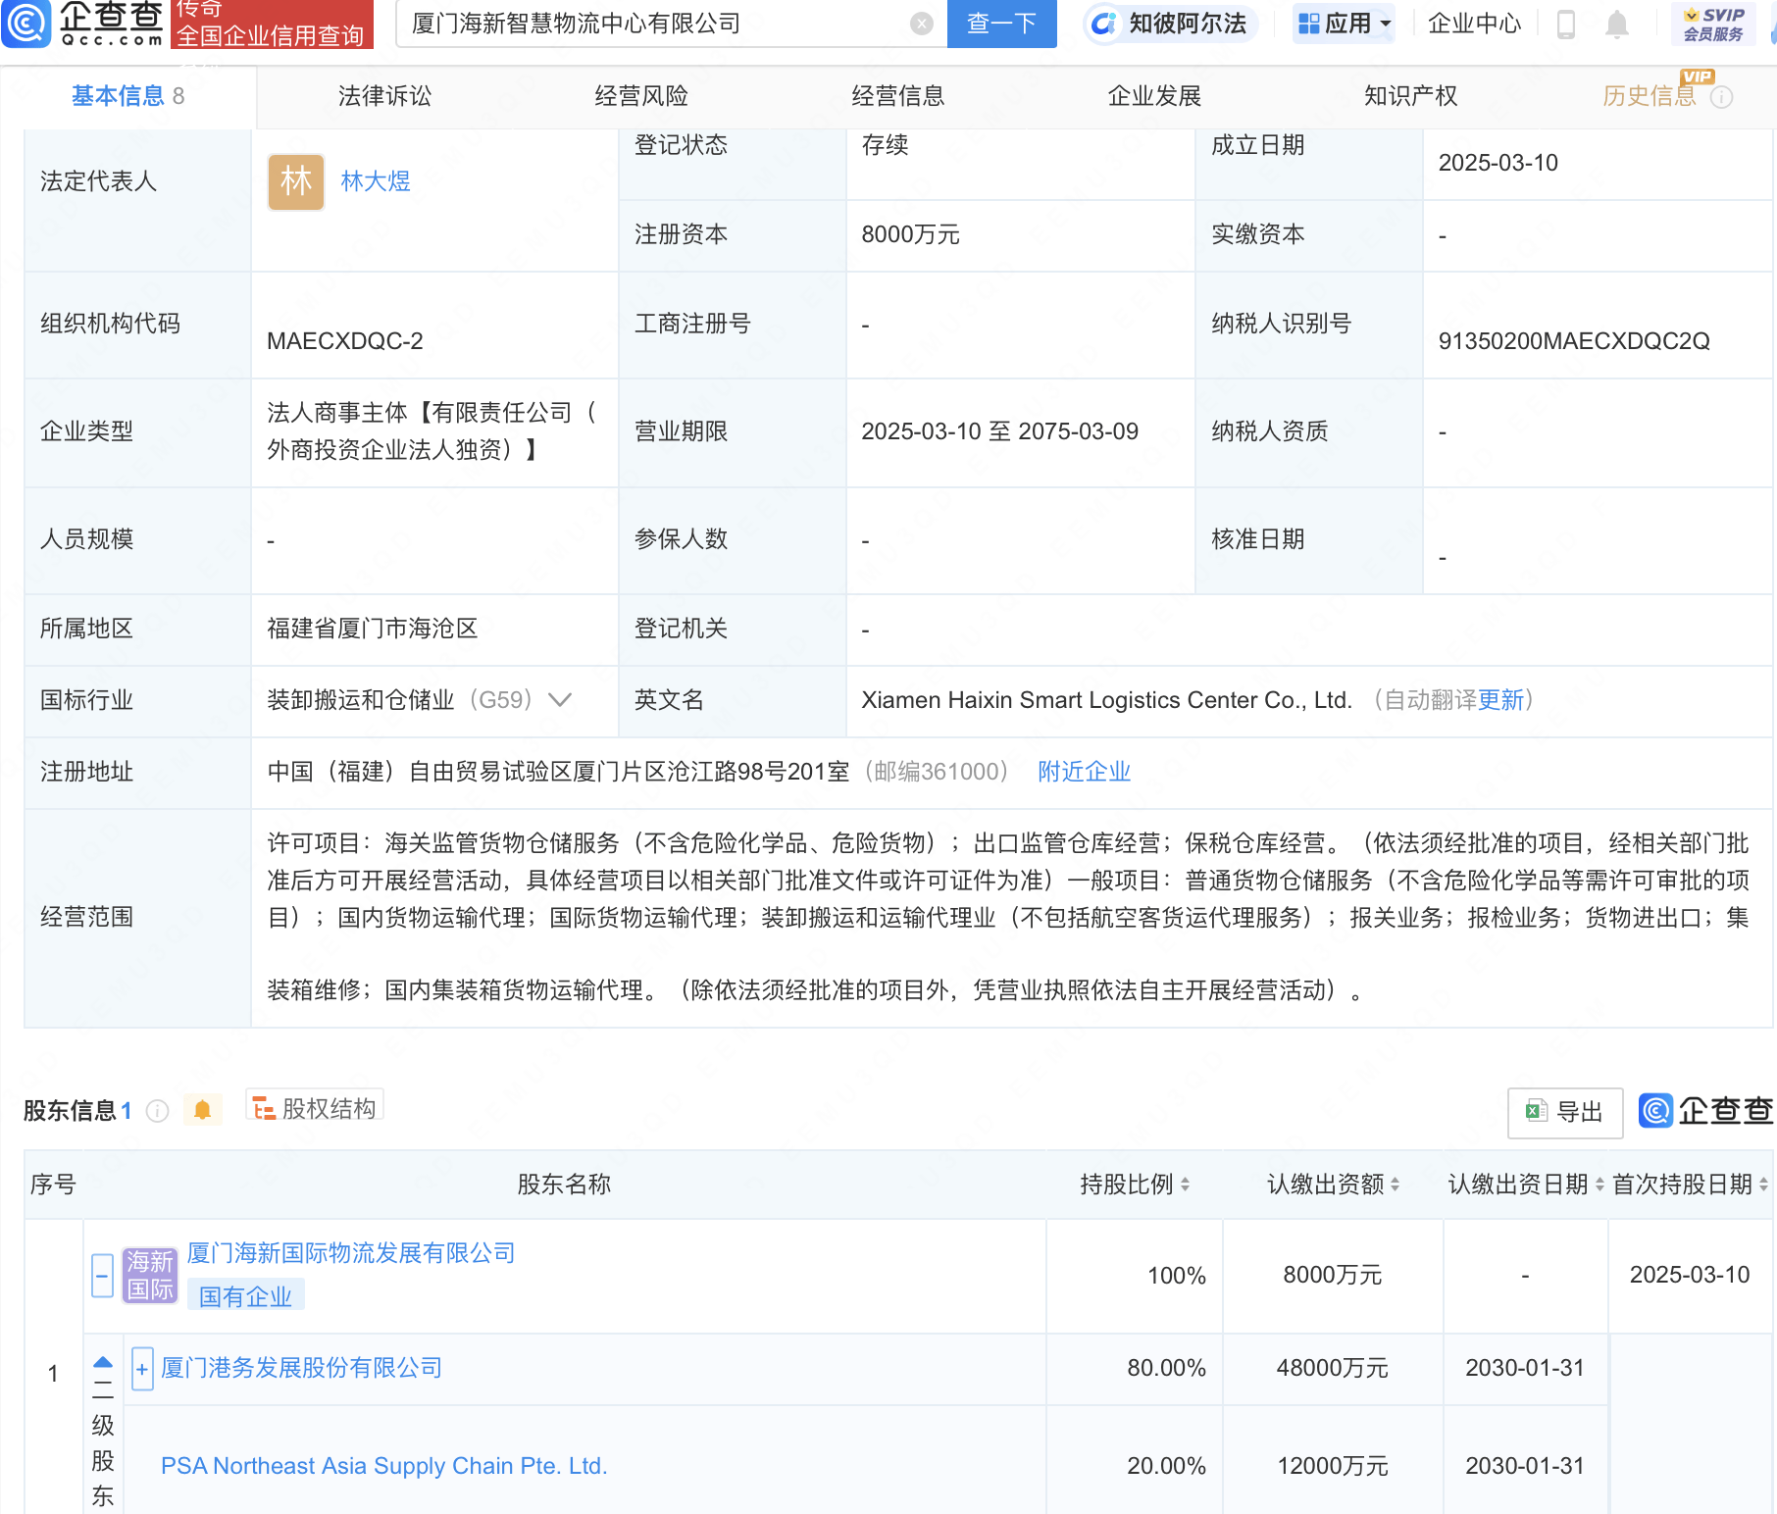
Task: Open legal representative 林大煜 link
Action: click(x=376, y=181)
